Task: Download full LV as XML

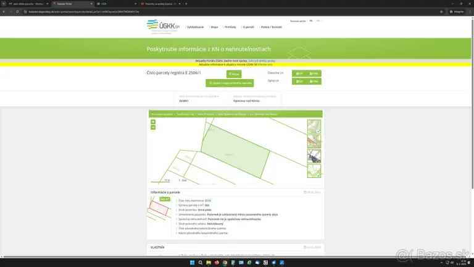Action: point(314,82)
